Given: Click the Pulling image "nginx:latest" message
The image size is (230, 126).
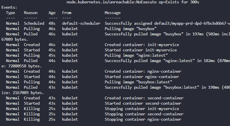Looking at the screenshot, I should point(136,55).
